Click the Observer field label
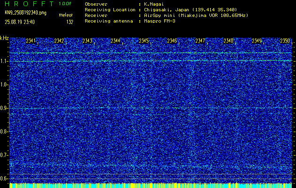 [96, 4]
